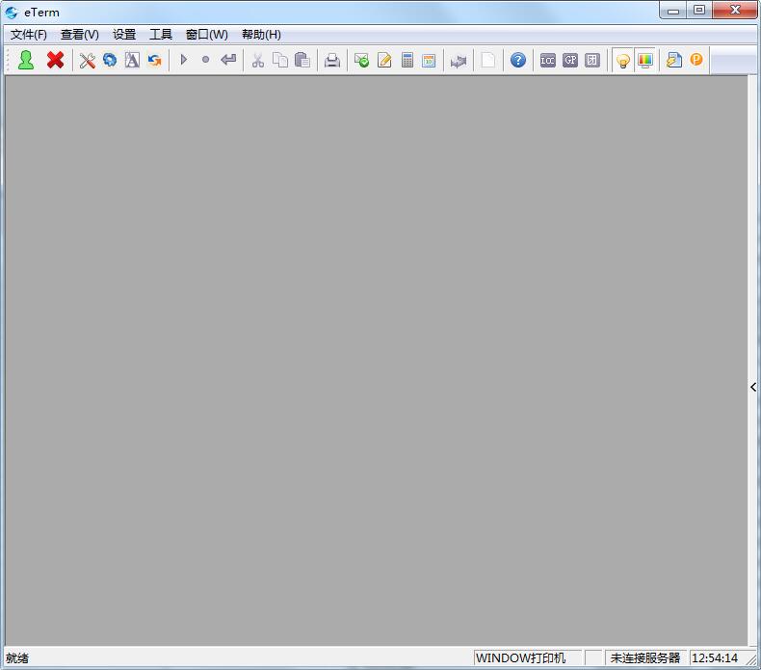Click the 未连接服务器 status indicator
The image size is (761, 670).
645,657
